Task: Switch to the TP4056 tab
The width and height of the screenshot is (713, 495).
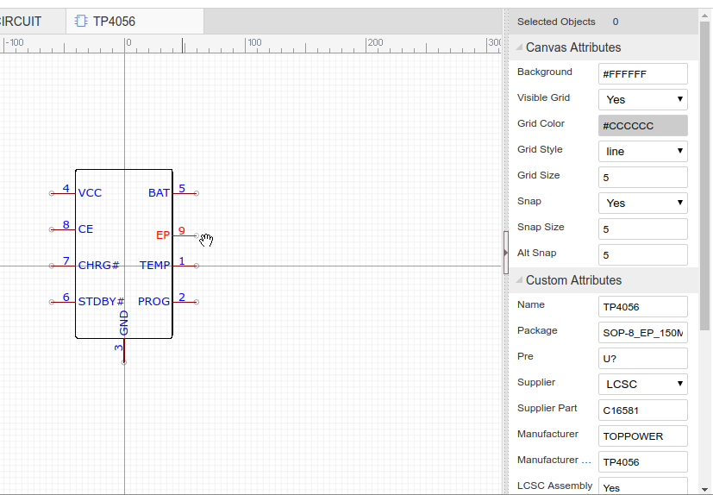Action: (x=134, y=22)
